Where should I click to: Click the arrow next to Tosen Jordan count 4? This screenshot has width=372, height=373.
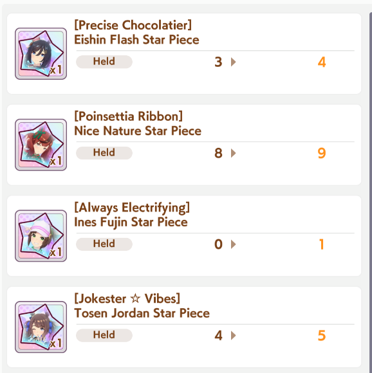pyautogui.click(x=233, y=335)
